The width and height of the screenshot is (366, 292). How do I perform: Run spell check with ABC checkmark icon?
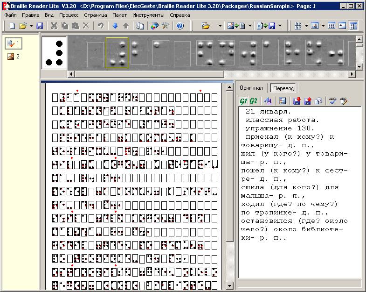click(332, 101)
